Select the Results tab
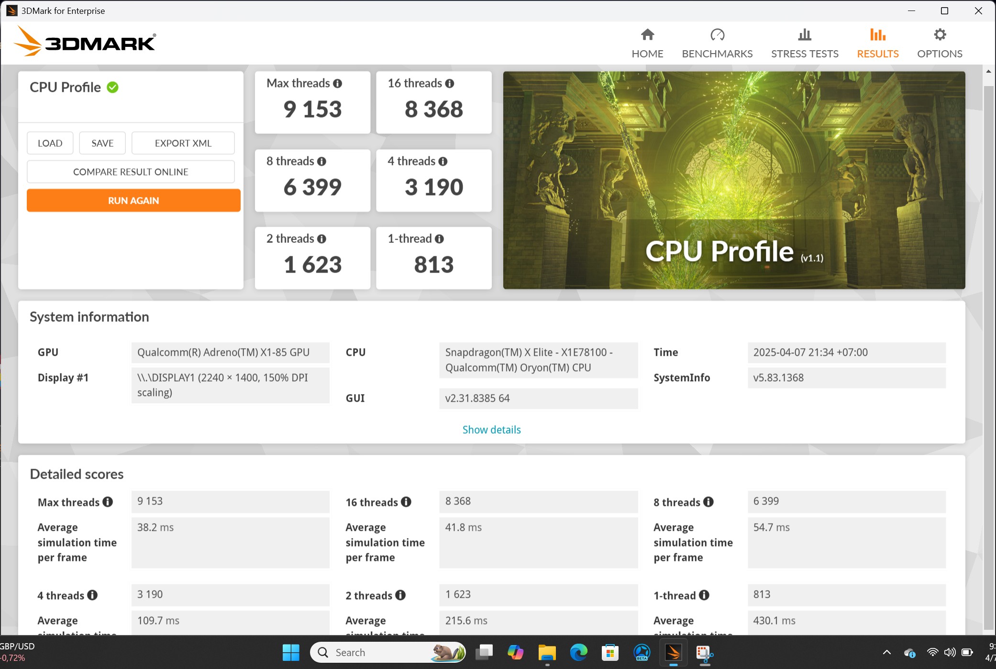 point(877,44)
